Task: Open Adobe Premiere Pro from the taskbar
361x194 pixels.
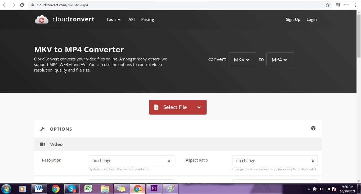Action: point(154,189)
